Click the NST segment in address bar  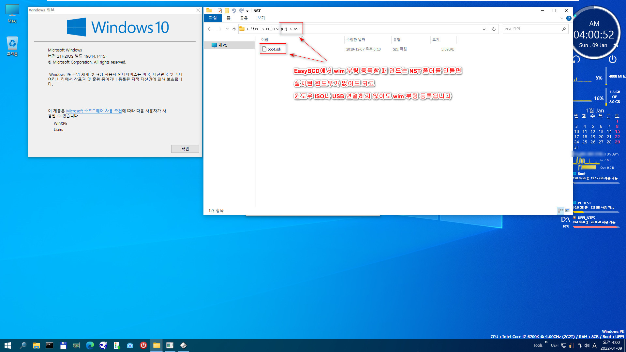click(297, 29)
